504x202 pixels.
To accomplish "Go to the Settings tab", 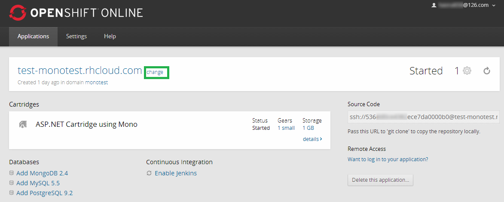I will [76, 37].
